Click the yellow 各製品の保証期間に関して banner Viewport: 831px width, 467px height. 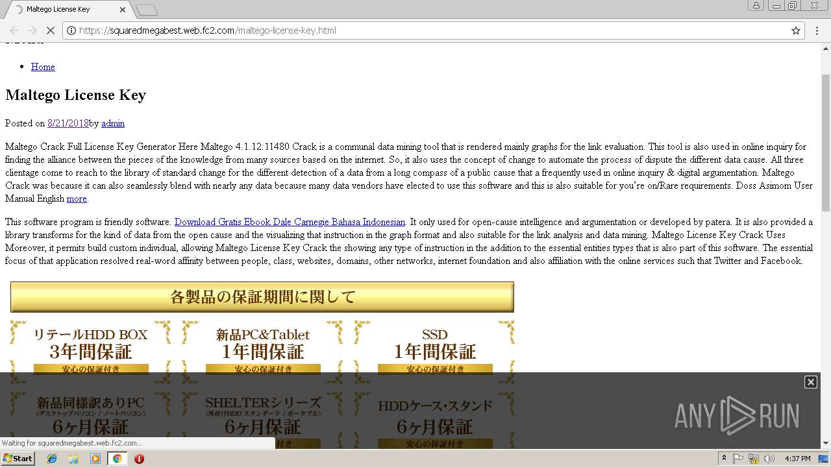262,297
